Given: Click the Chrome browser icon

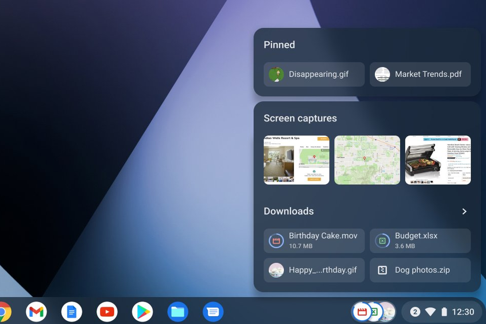Looking at the screenshot, I should (x=4, y=312).
